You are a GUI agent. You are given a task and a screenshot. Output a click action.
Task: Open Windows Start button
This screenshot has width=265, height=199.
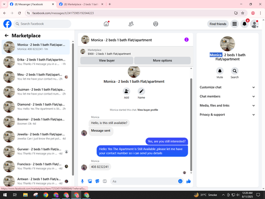coord(5,195)
